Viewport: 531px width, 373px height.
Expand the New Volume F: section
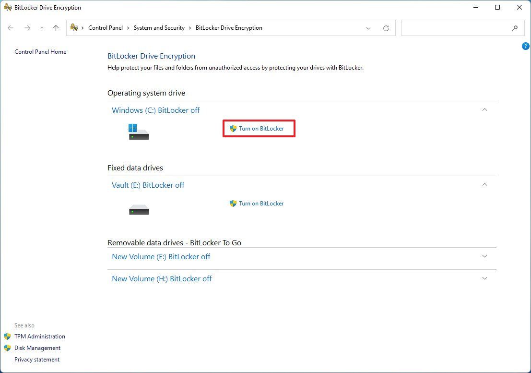[484, 256]
